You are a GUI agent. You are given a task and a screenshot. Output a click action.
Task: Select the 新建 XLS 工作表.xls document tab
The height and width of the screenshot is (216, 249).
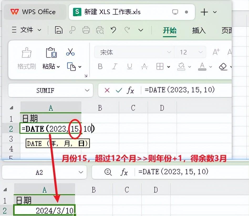132,12
